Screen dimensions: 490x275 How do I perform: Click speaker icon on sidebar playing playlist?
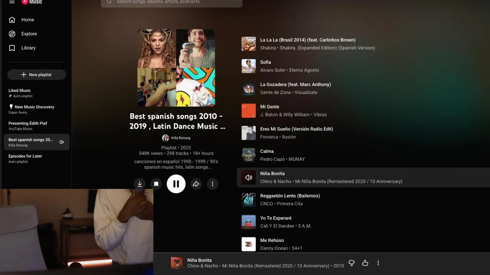[x=61, y=142]
